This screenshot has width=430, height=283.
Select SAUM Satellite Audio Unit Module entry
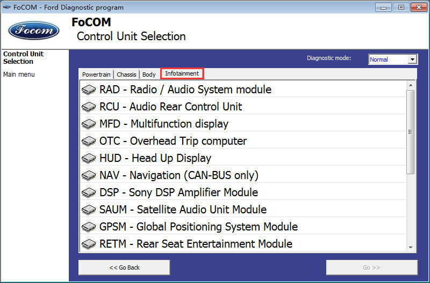[x=243, y=210]
